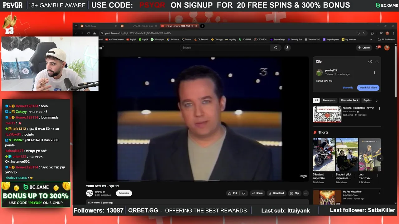The width and height of the screenshot is (399, 224).
Task: Open the Student pilot short thumbnail
Action: pyautogui.click(x=347, y=155)
